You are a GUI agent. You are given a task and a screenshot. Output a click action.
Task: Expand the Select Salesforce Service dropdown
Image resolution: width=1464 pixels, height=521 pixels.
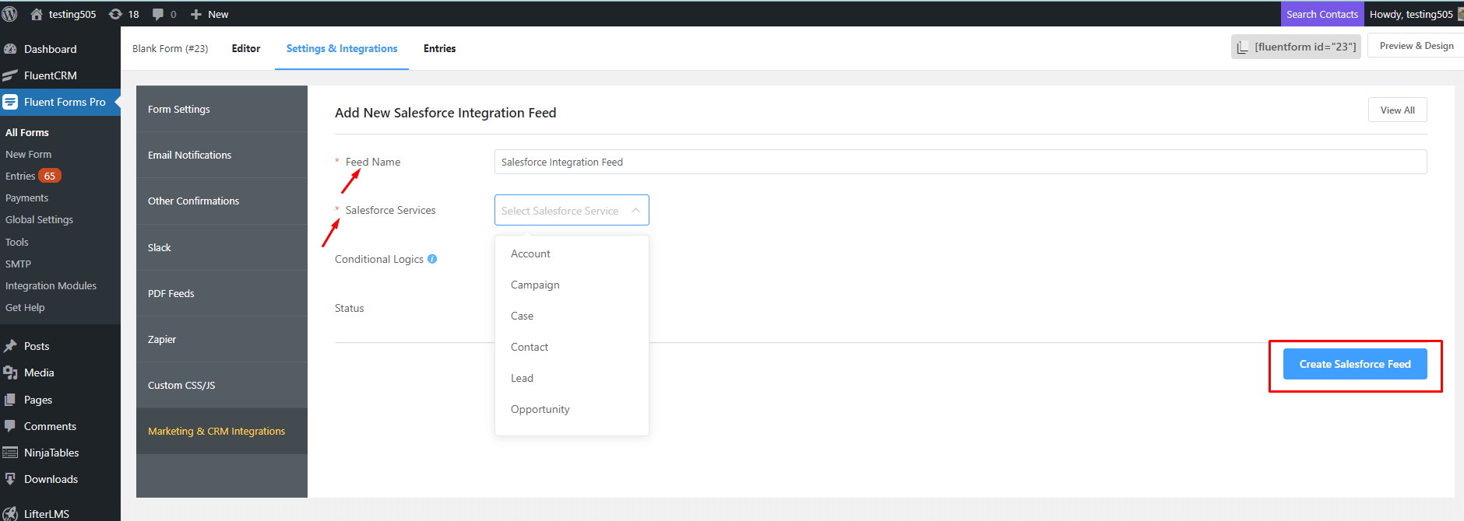572,210
